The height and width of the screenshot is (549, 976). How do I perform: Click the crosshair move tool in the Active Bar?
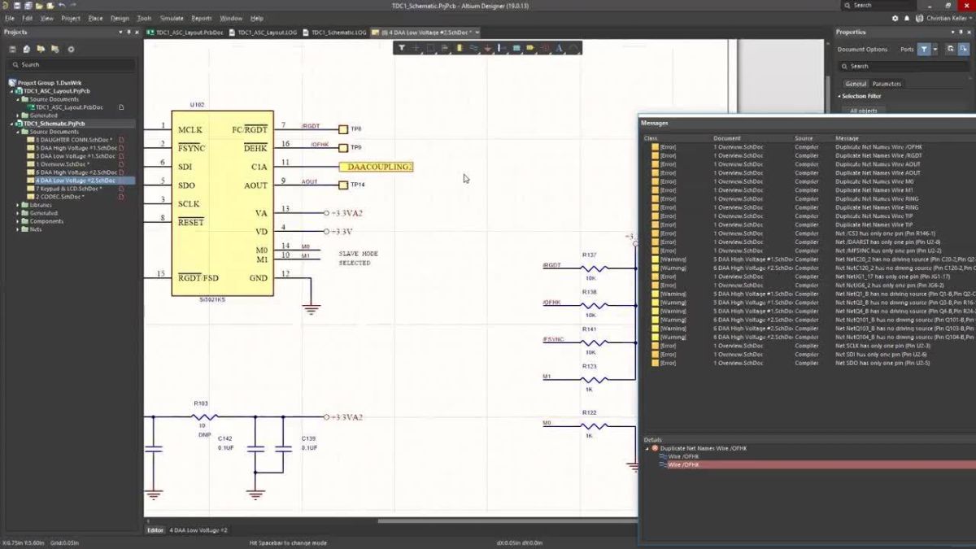pyautogui.click(x=416, y=48)
